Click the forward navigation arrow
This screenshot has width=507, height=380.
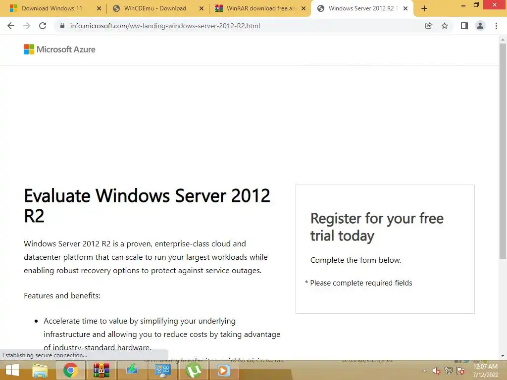click(x=27, y=26)
